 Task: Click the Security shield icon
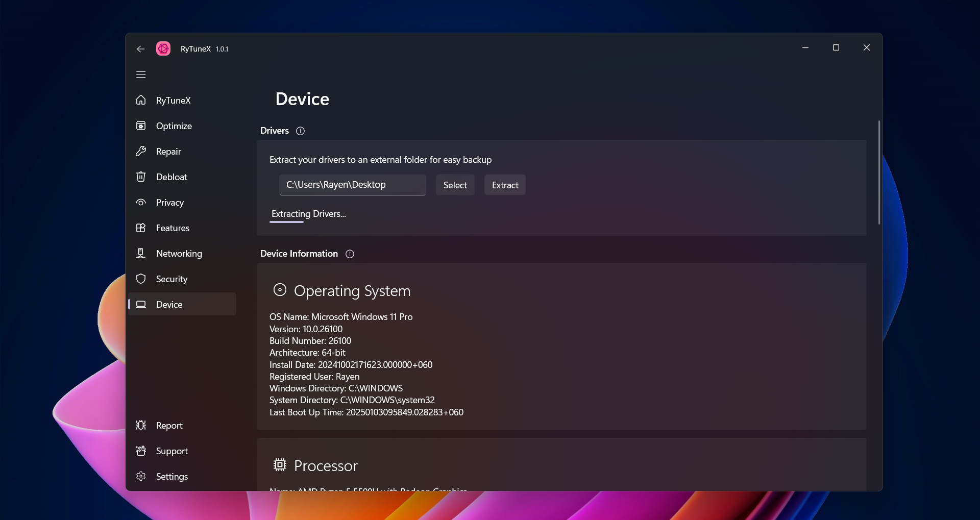point(141,279)
